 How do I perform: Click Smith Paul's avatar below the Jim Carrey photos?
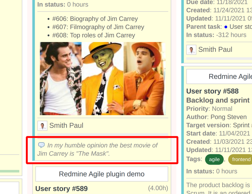[x=42, y=125]
